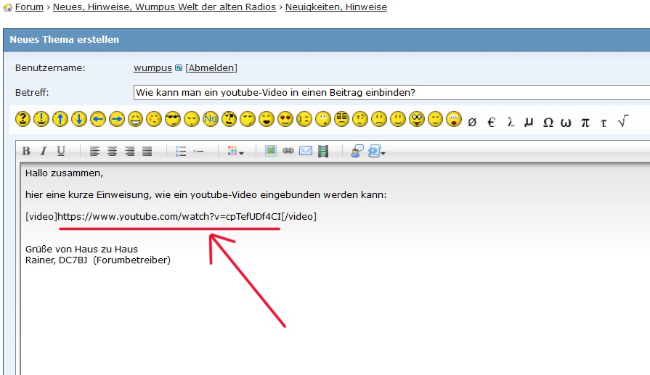Click the Bold formatting button
The height and width of the screenshot is (375, 650).
pos(26,151)
